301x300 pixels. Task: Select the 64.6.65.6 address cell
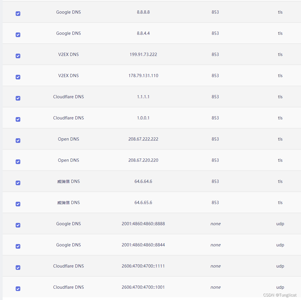point(143,203)
